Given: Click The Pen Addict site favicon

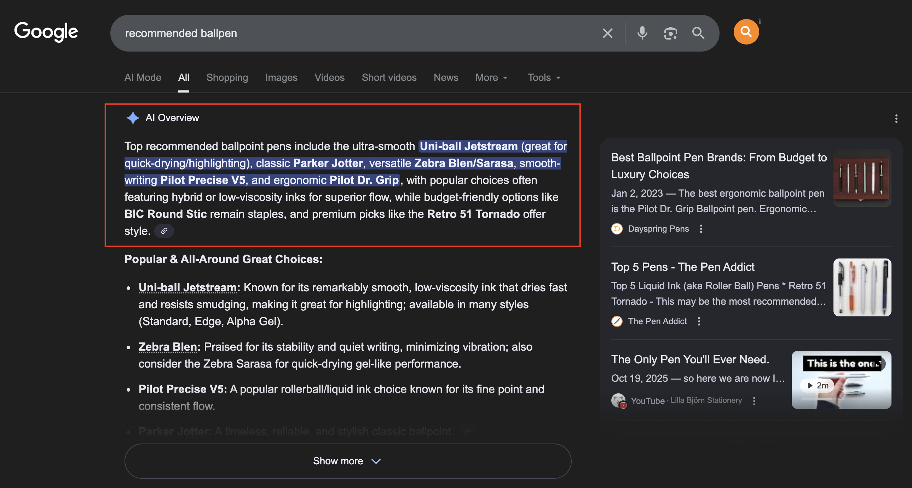Looking at the screenshot, I should 616,321.
